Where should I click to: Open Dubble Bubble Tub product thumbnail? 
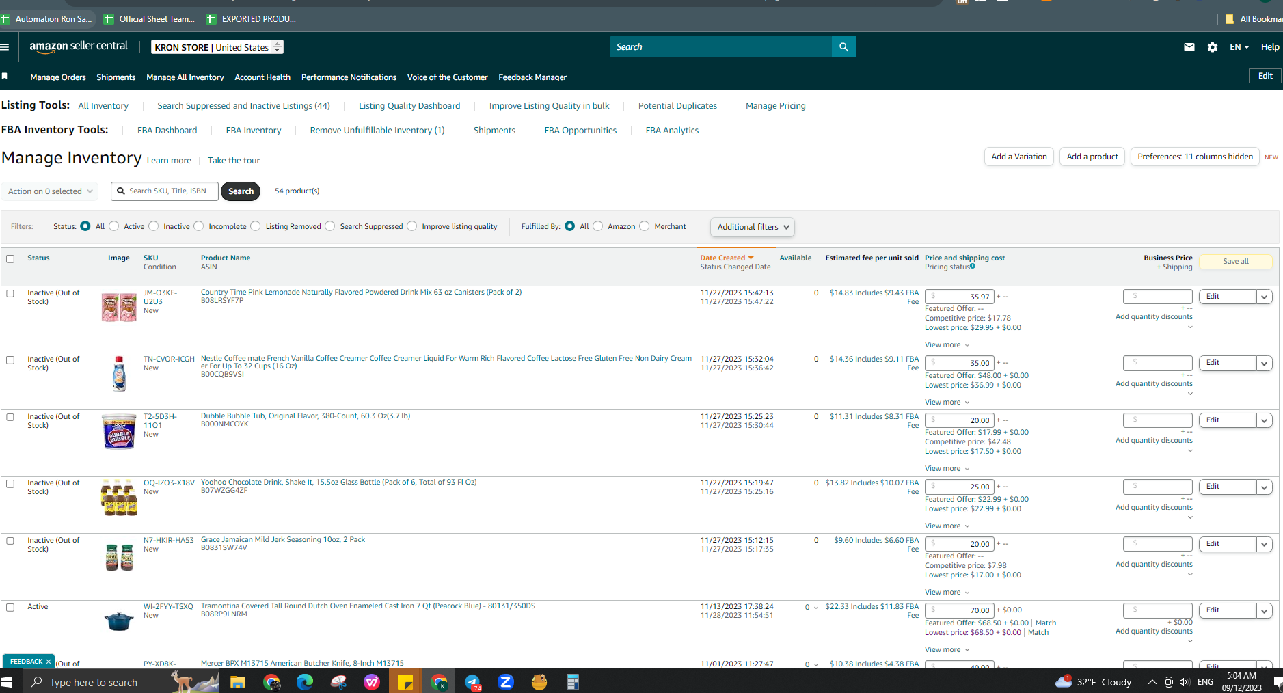pos(119,431)
